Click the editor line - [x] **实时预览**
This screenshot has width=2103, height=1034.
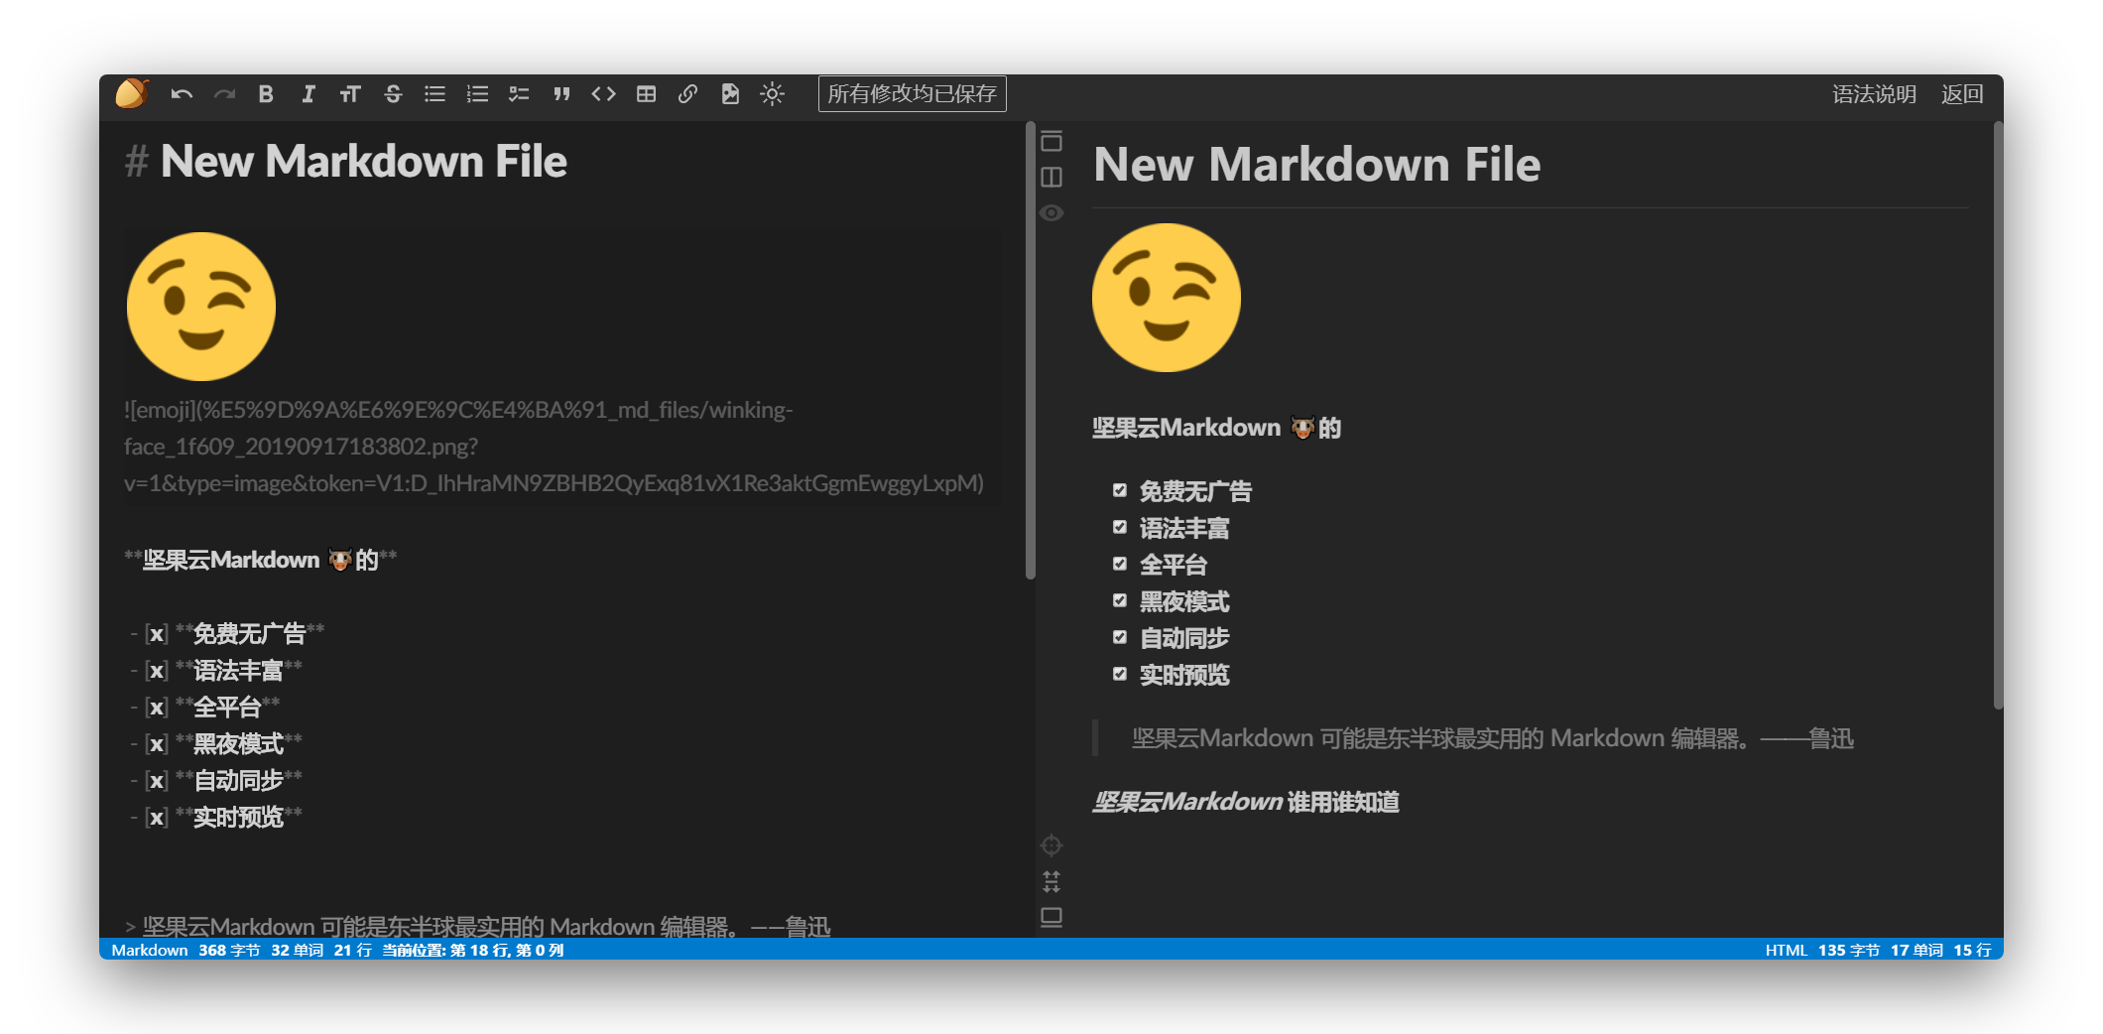pos(216,817)
